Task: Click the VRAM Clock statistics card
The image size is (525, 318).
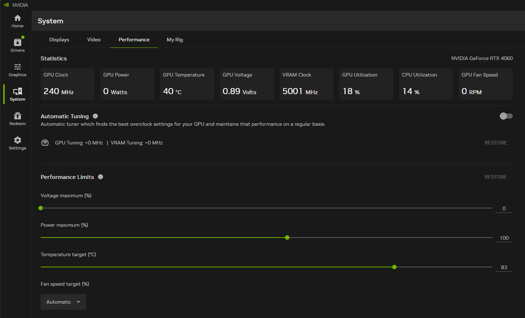Action: pos(307,84)
